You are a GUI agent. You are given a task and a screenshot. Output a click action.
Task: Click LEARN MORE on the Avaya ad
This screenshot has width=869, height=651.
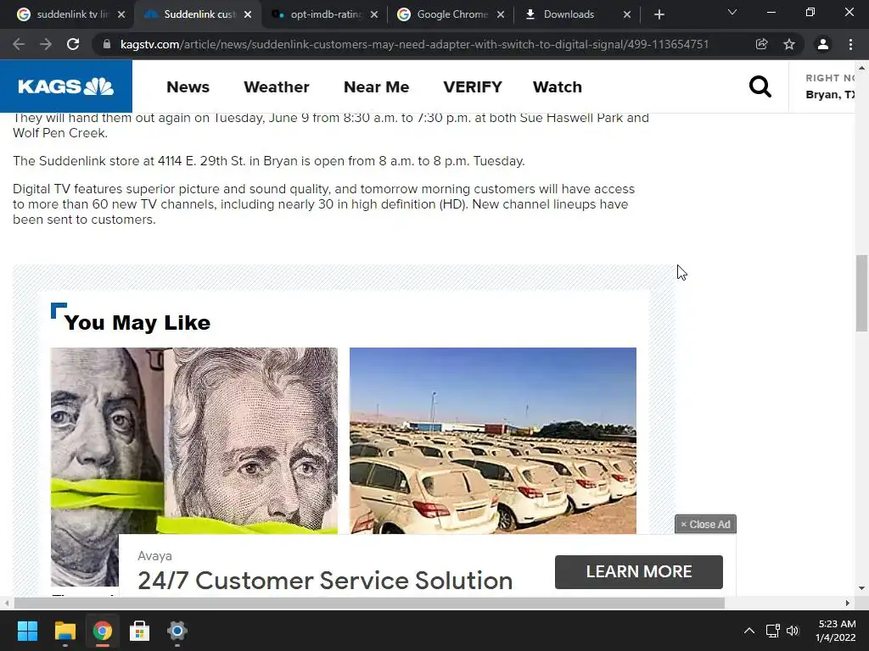pyautogui.click(x=638, y=572)
